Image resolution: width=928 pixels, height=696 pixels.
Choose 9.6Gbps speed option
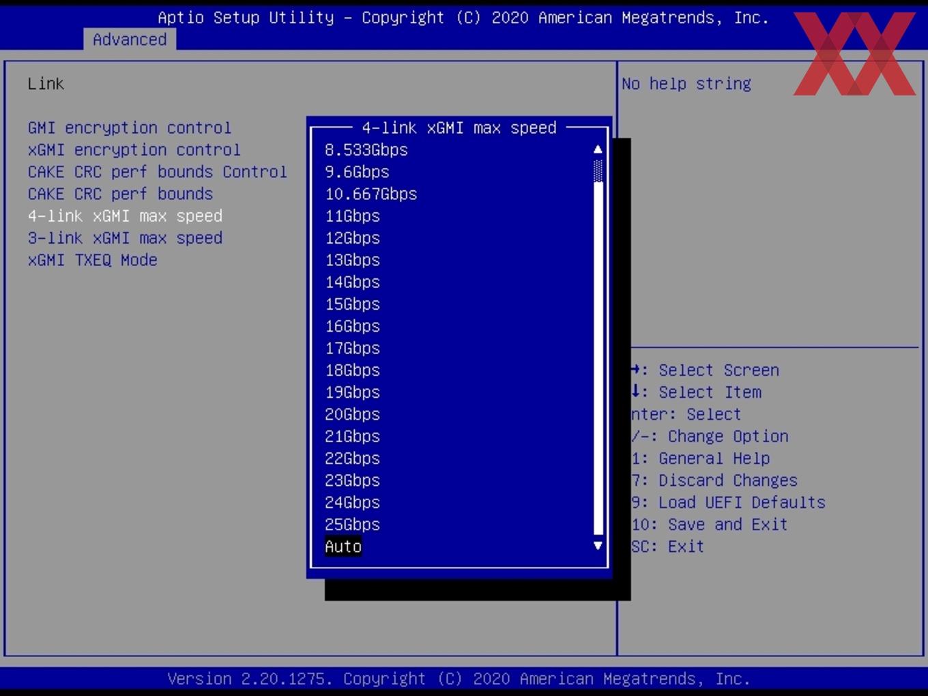(x=357, y=172)
